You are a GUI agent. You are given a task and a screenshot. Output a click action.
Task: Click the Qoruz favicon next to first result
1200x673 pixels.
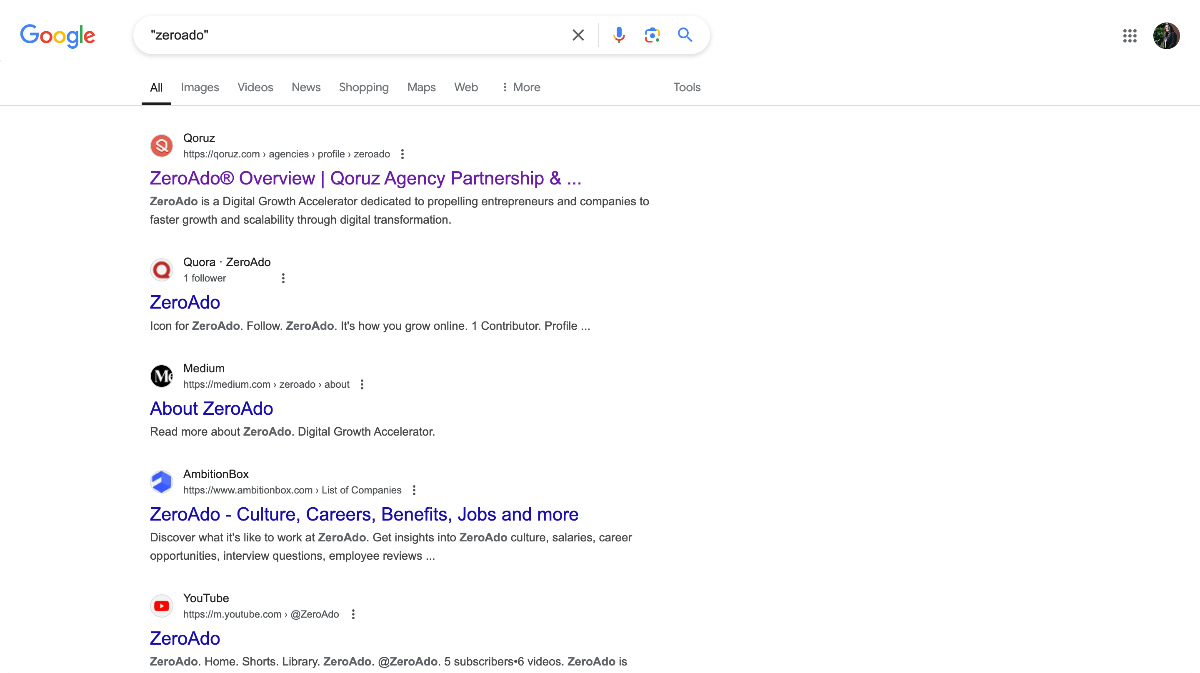coord(161,145)
